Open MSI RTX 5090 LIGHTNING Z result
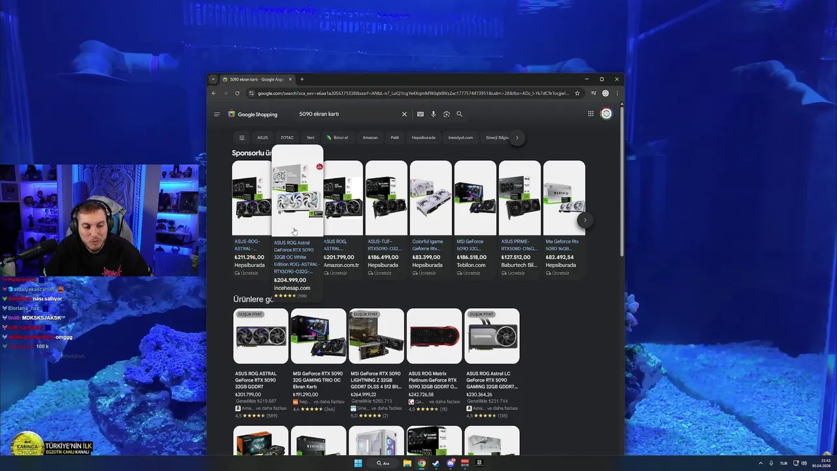This screenshot has width=837, height=471. point(376,364)
